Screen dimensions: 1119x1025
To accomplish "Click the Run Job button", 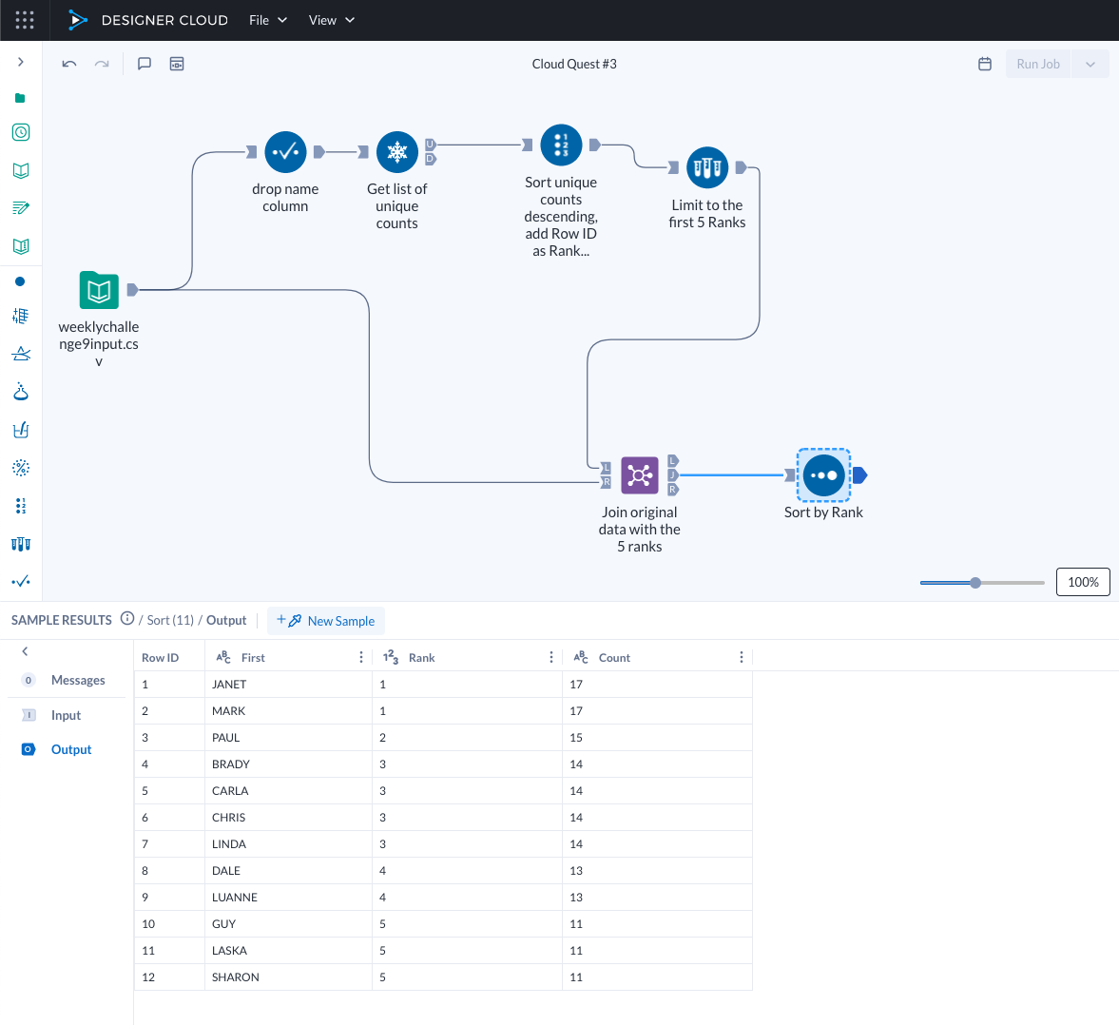I will 1037,64.
